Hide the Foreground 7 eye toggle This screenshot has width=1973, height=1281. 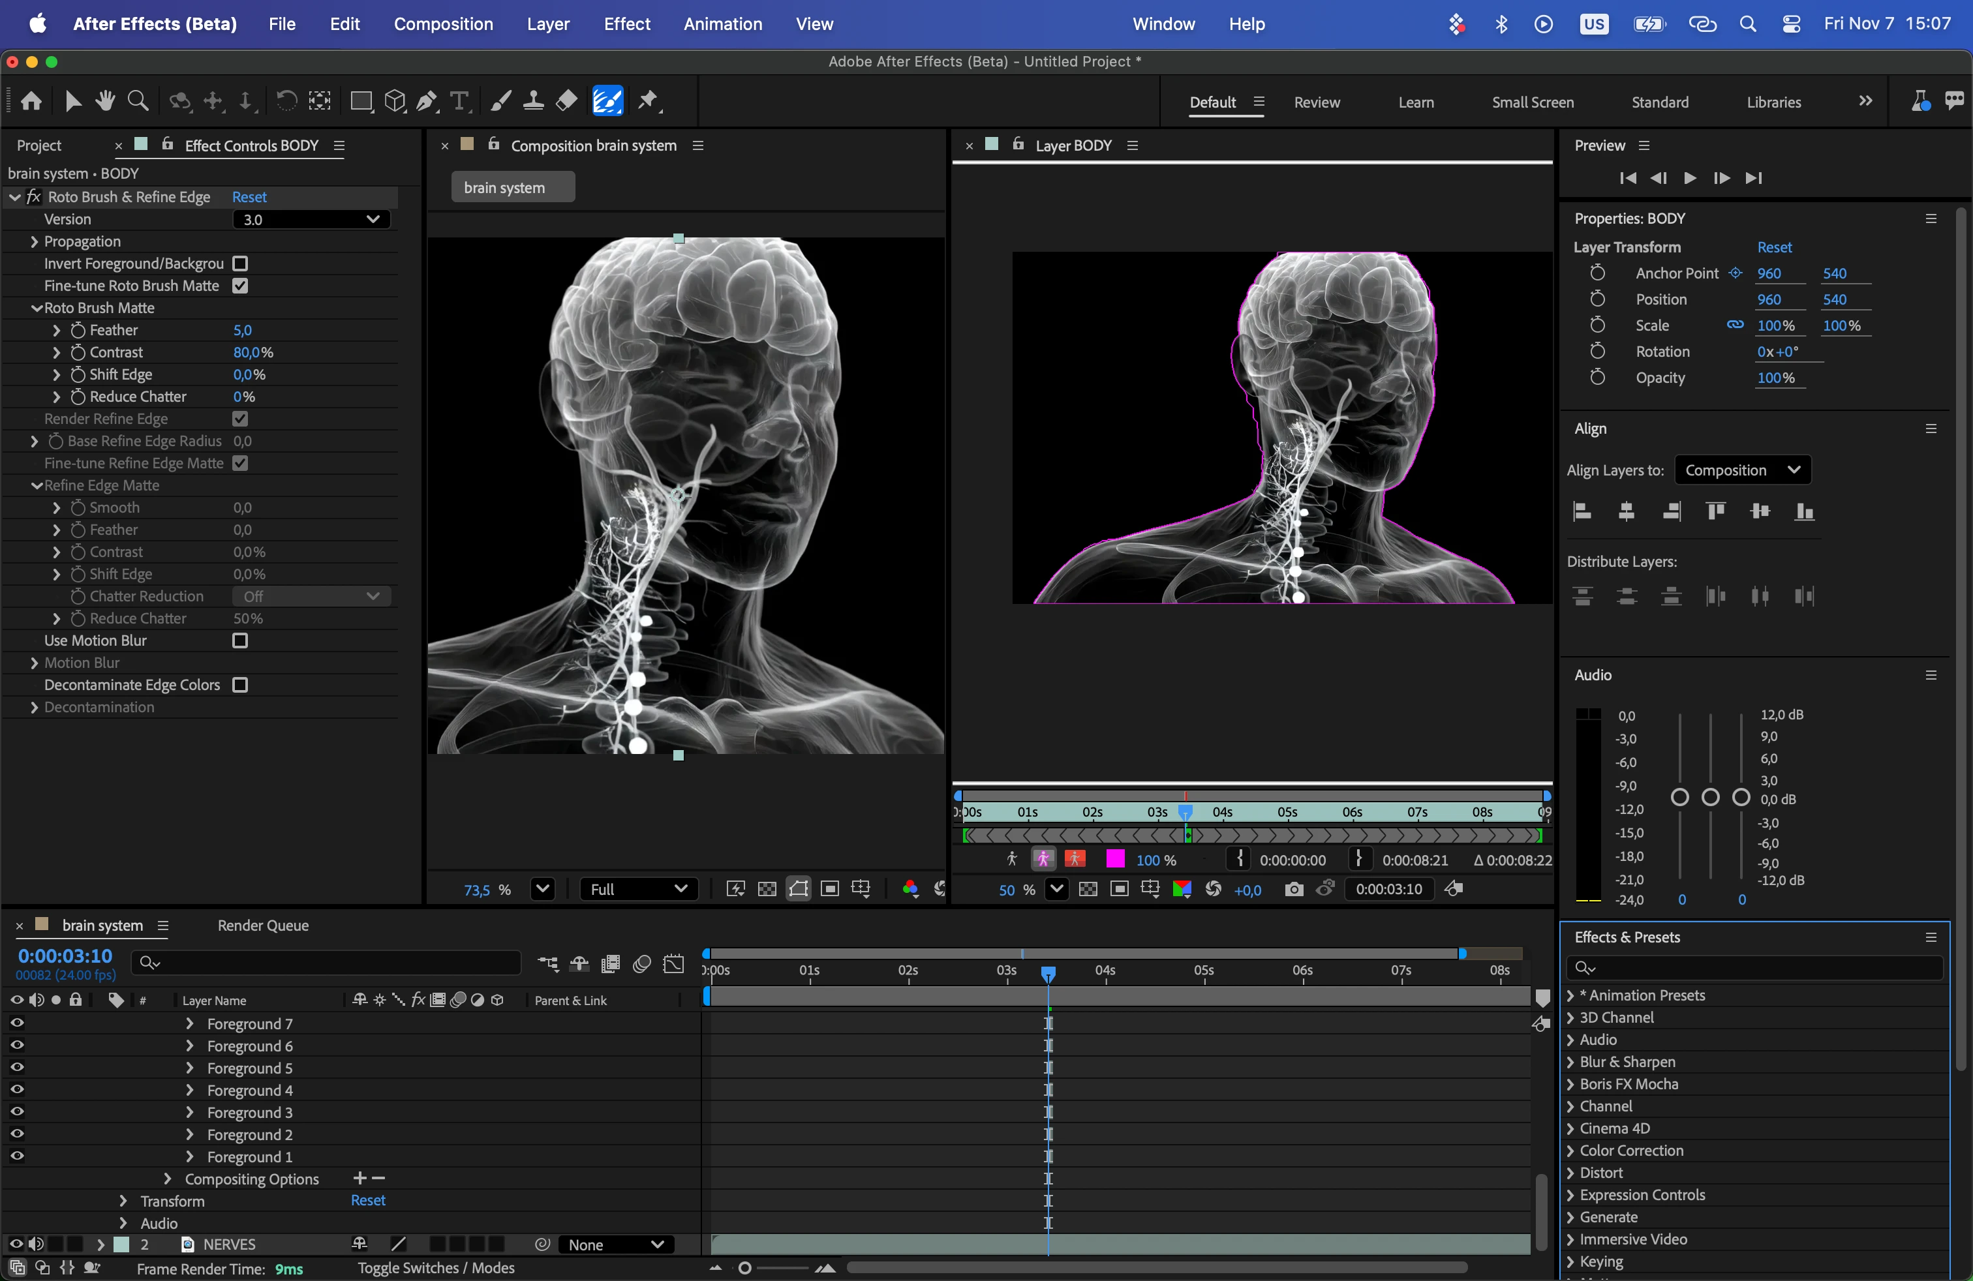coord(16,1023)
